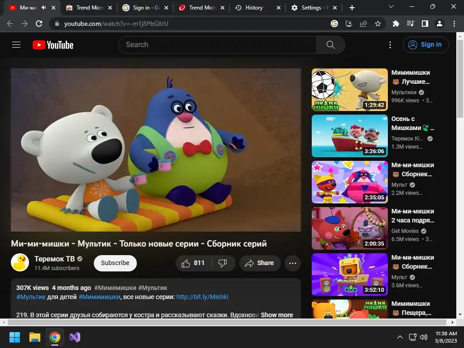Toggle Chrome side panel

tap(425, 24)
